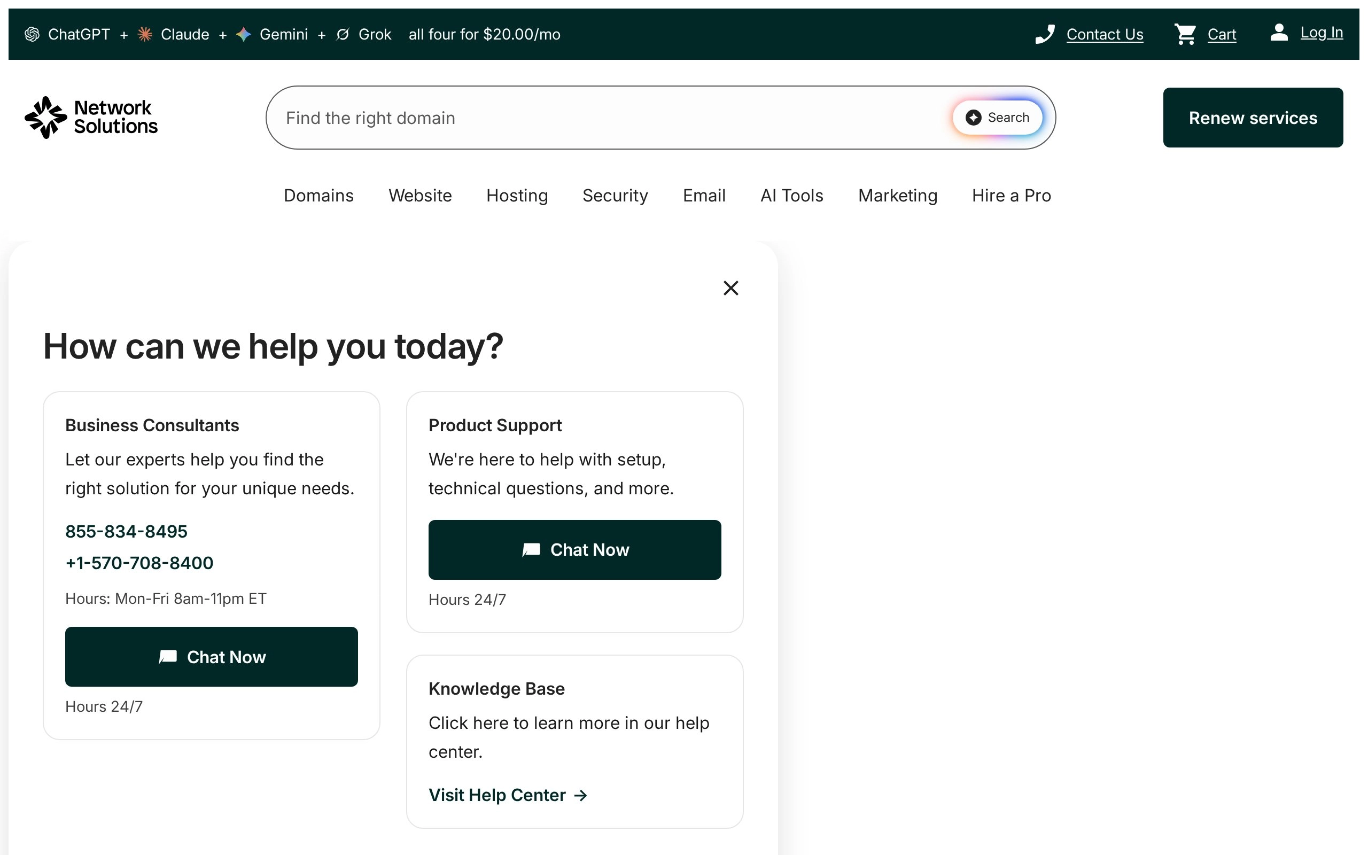The image size is (1368, 855).
Task: Click the user profile icon by Log In
Action: 1279,32
